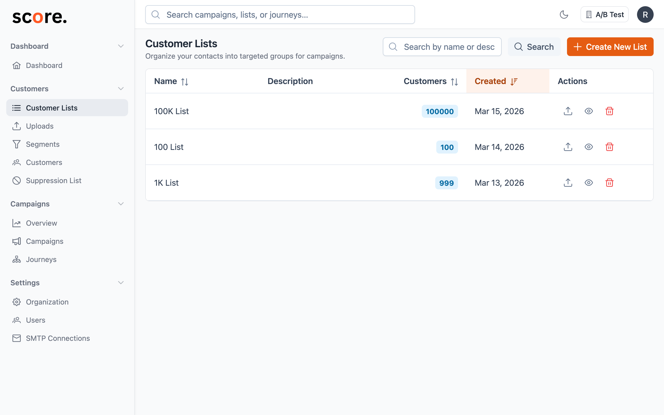Image resolution: width=664 pixels, height=415 pixels.
Task: Preview the 1K List using its eye icon
Action: click(x=589, y=183)
